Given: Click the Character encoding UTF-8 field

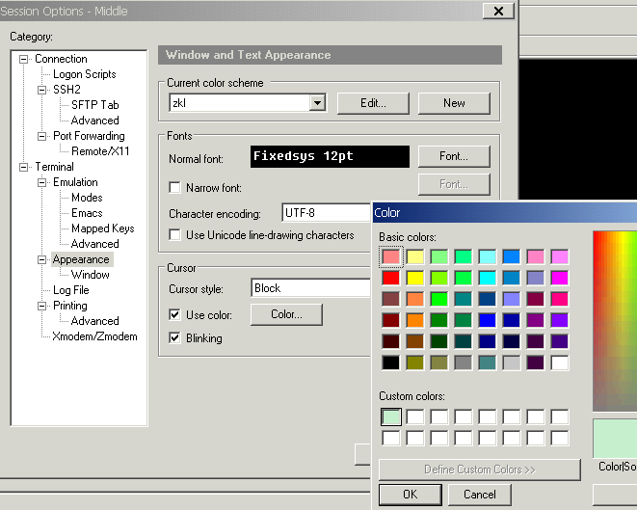Looking at the screenshot, I should point(327,213).
